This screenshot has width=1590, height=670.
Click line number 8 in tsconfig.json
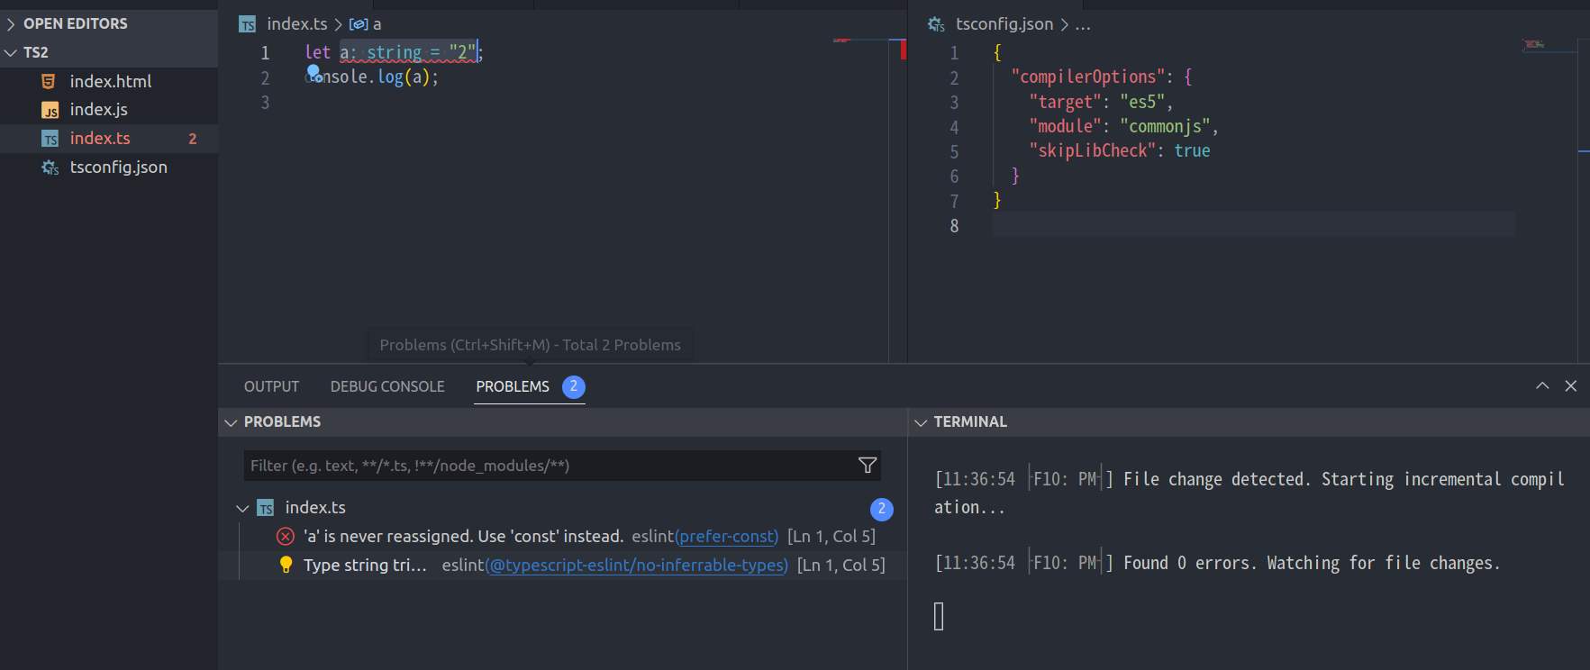pos(954,226)
